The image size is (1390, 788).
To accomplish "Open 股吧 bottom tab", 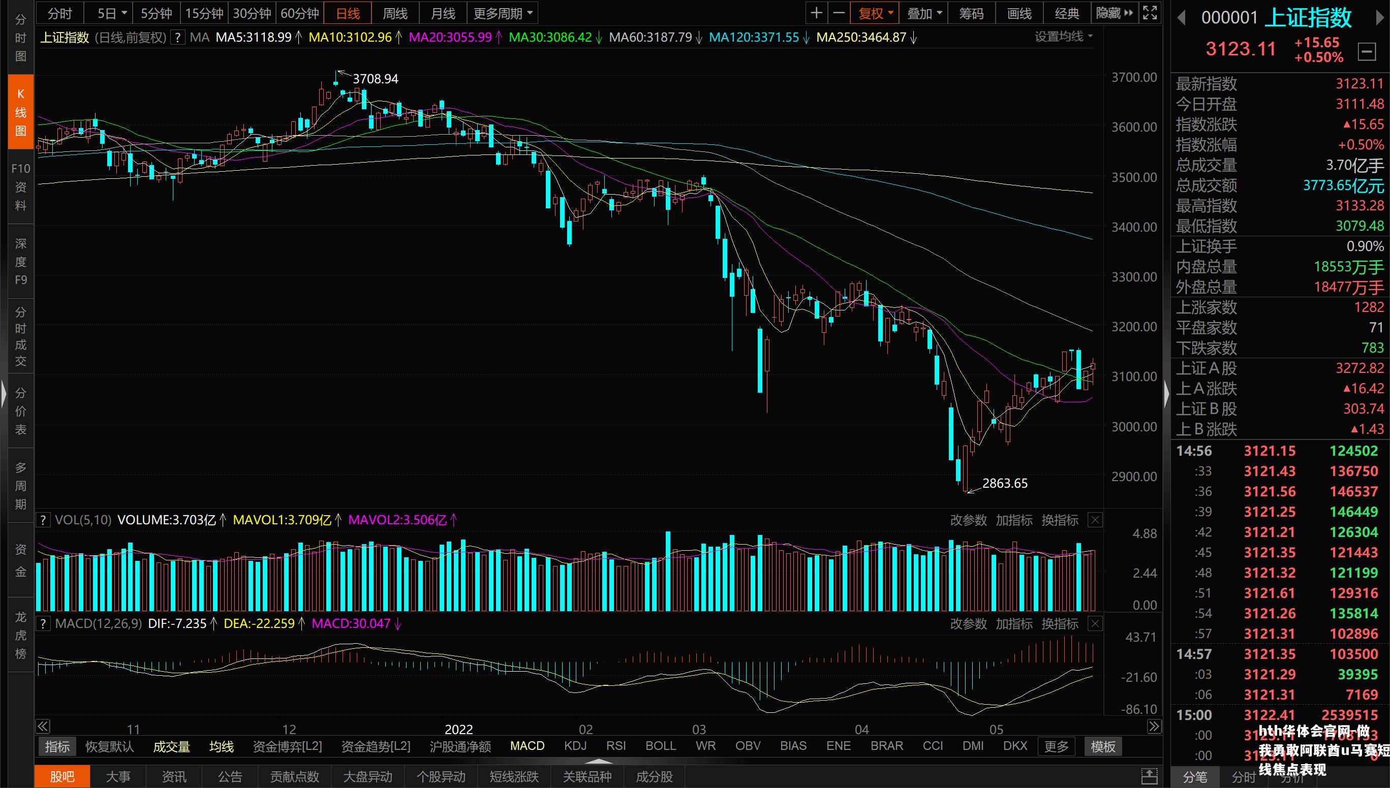I will point(62,777).
